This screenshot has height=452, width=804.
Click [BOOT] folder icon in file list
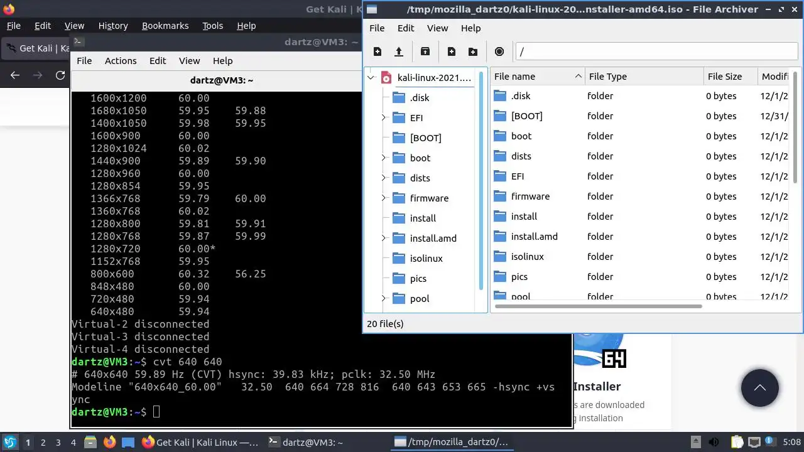(500, 116)
